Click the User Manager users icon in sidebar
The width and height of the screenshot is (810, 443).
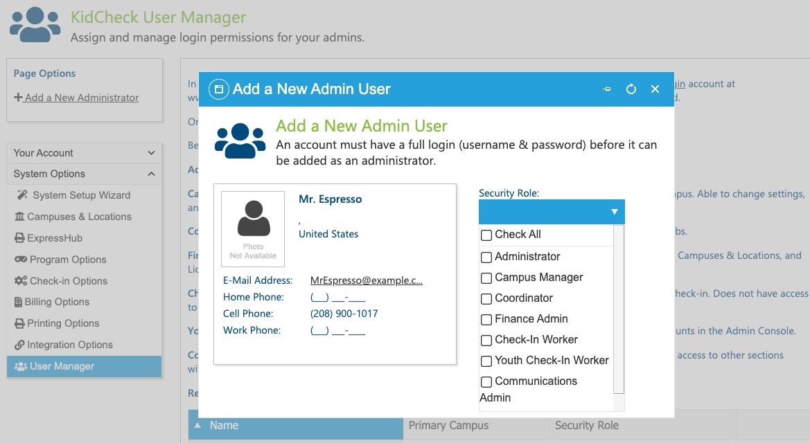(21, 366)
